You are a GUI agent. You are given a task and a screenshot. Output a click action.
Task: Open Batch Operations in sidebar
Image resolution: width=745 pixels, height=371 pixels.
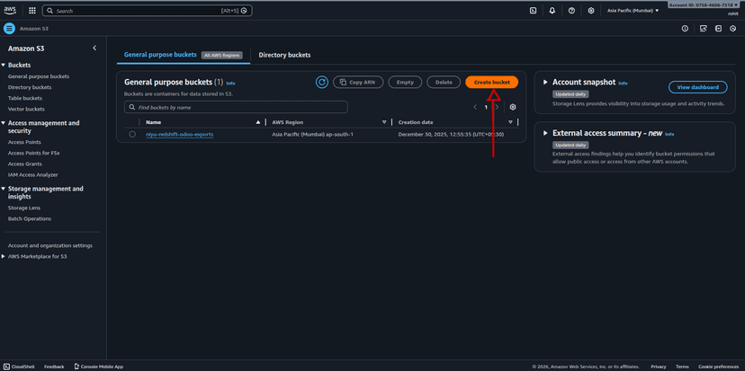pos(30,218)
